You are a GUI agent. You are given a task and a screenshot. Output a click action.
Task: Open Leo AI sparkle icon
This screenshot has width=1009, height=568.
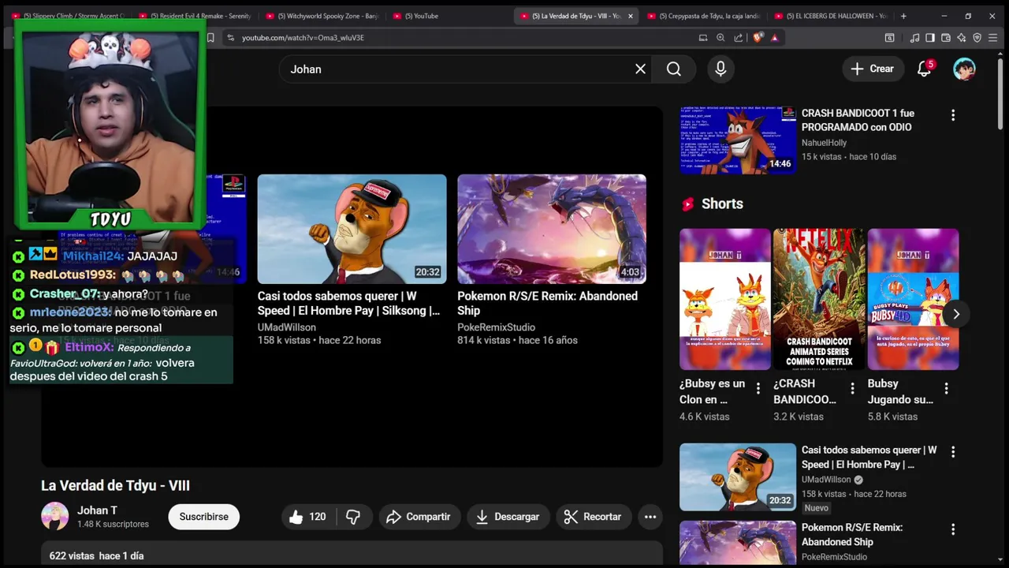click(x=962, y=37)
